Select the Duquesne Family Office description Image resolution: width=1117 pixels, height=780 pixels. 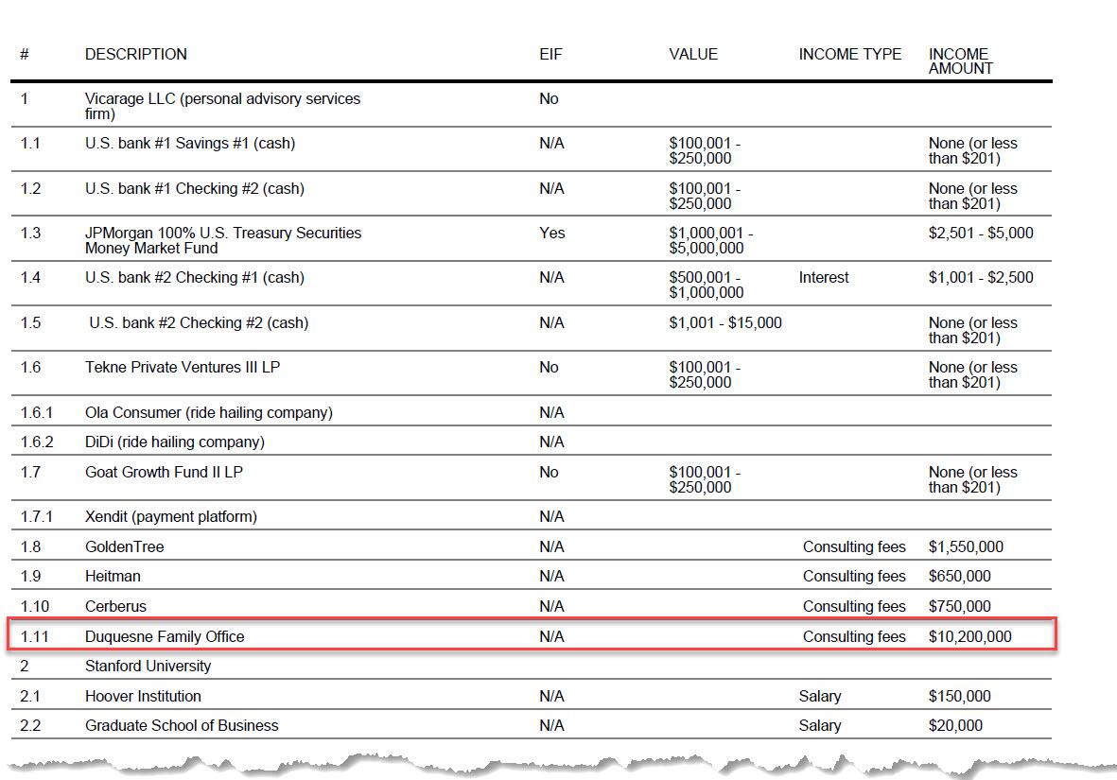point(165,637)
